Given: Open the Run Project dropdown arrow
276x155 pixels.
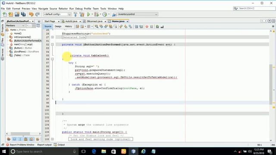Looking at the screenshot, I should [x=92, y=14].
